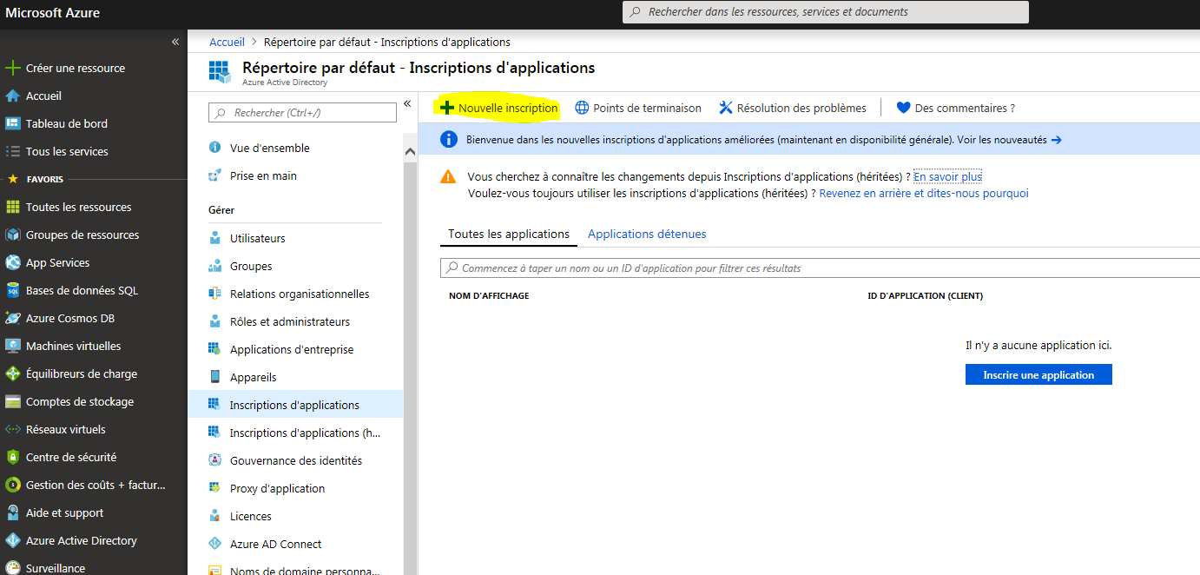
Task: Switch to the Toutes les applications tab
Action: point(509,234)
